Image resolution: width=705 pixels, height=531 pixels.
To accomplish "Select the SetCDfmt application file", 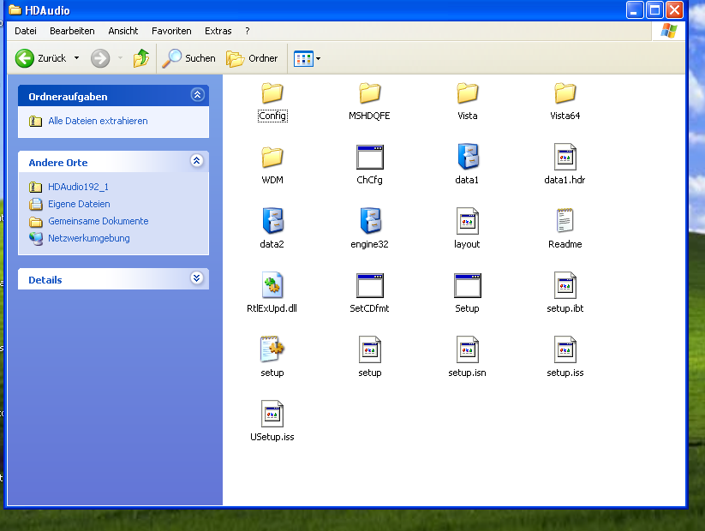I will pyautogui.click(x=369, y=293).
